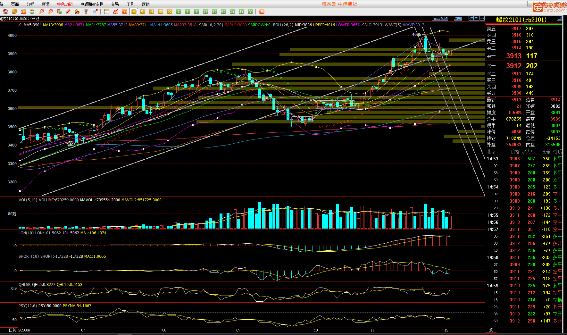The height and width of the screenshot is (335, 567).
Task: Click the SHORT(10) indicator label
Action: (29, 256)
